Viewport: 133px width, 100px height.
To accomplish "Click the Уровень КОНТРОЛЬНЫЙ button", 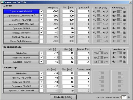I will coord(21,91).
